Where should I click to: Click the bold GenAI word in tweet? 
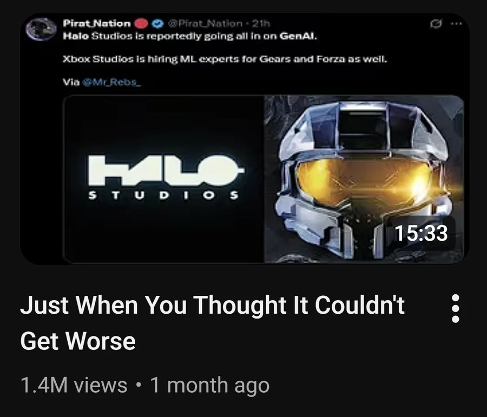(x=299, y=37)
